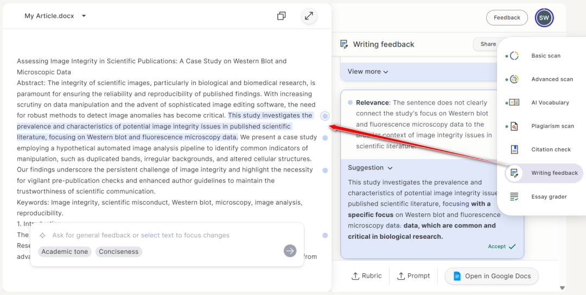Click the send arrow in chat box
586x295 pixels.
(290, 251)
